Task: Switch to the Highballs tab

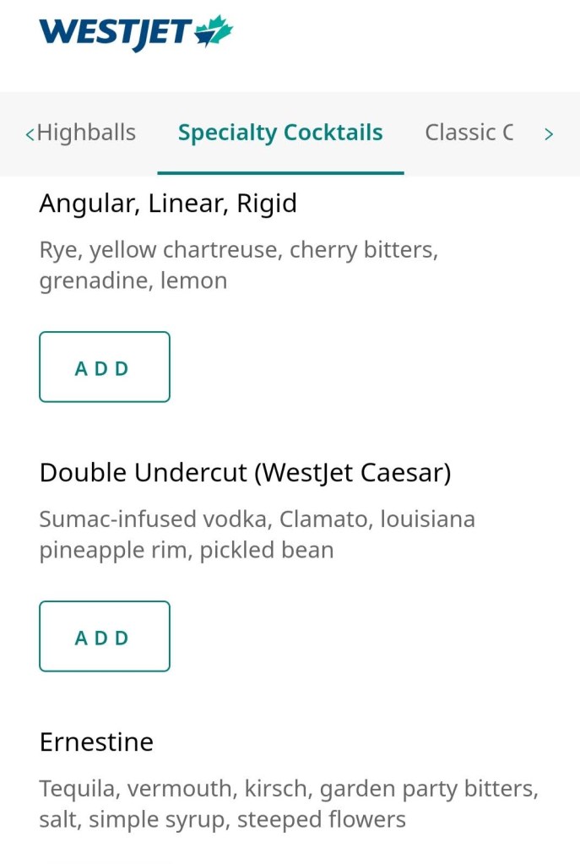Action: 86,132
